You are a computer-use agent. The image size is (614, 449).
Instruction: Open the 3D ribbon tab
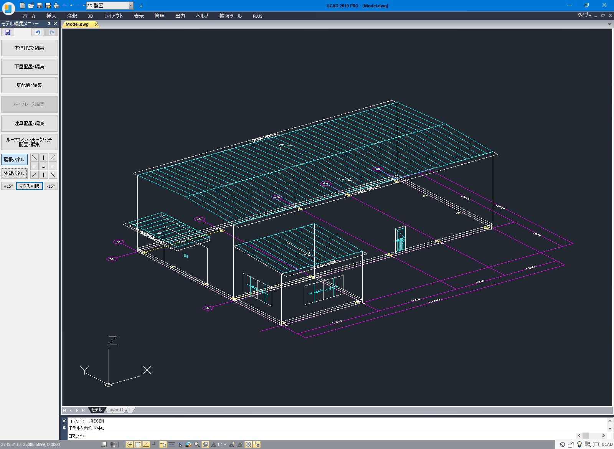(91, 16)
